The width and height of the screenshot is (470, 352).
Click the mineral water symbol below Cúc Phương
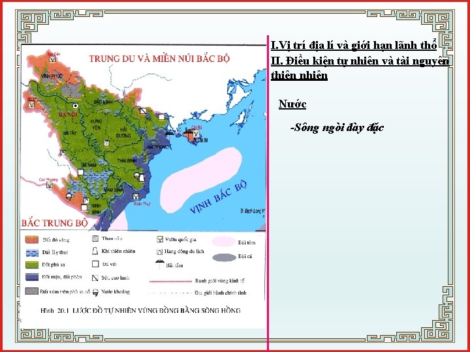click(69, 197)
